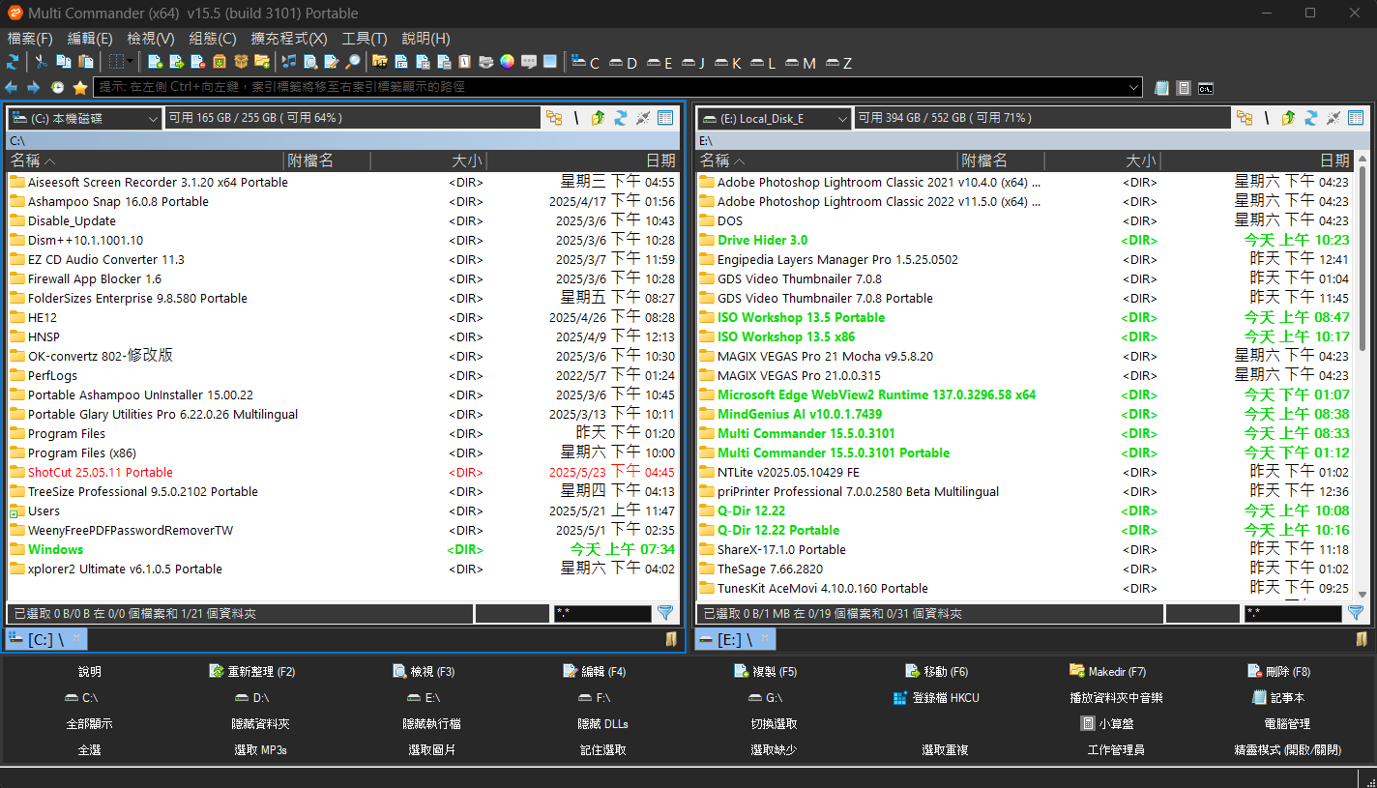Sort right panel by 大小 column header

click(x=1102, y=161)
